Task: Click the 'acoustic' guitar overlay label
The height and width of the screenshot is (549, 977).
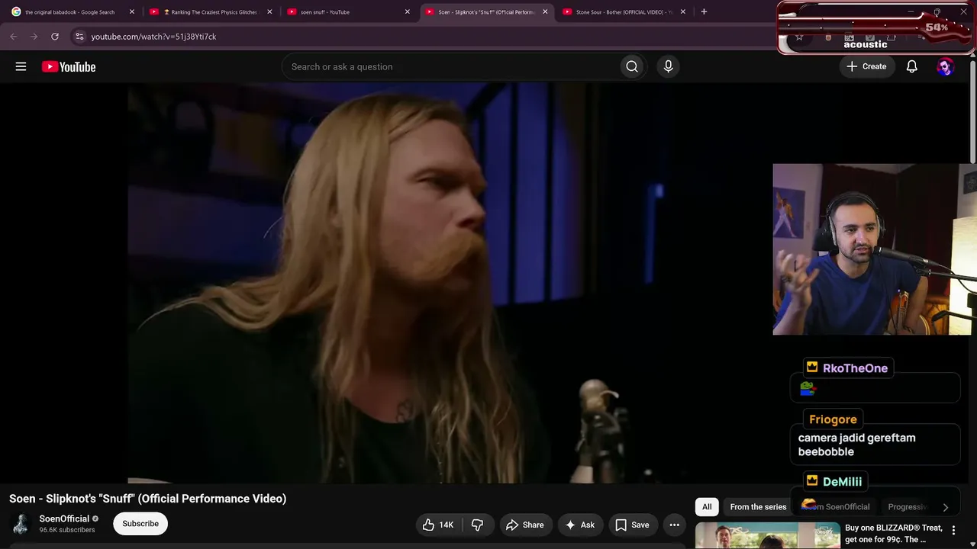Action: click(866, 44)
